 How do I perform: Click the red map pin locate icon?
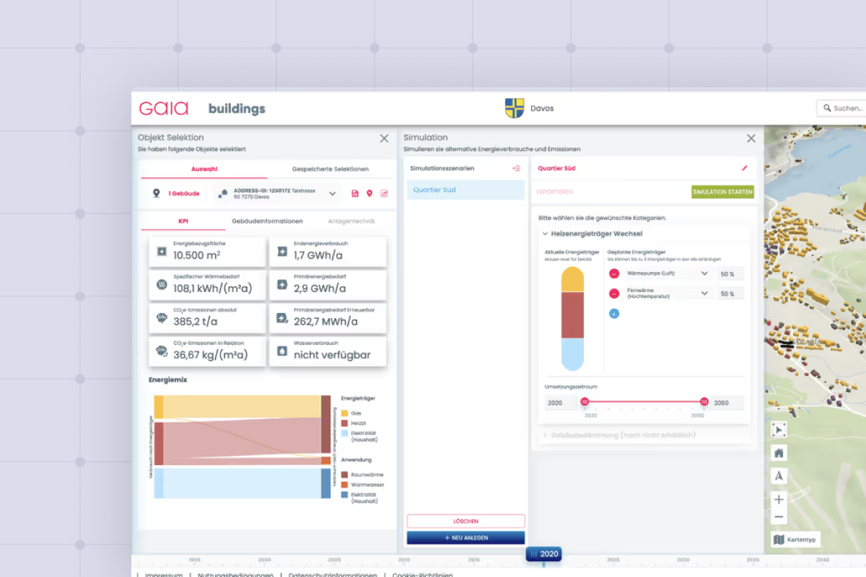tap(369, 193)
